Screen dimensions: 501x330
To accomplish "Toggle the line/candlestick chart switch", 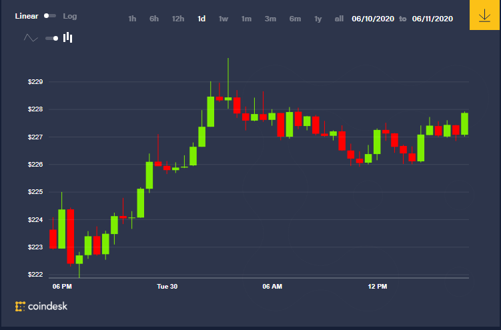I will click(x=52, y=38).
